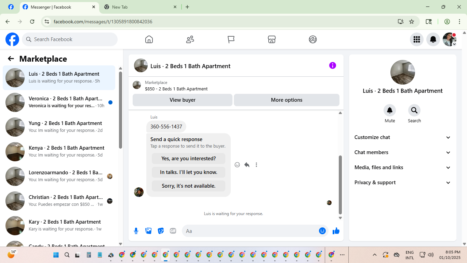Image resolution: width=467 pixels, height=263 pixels.
Task: Click volume icon in system tray
Action: 431,255
